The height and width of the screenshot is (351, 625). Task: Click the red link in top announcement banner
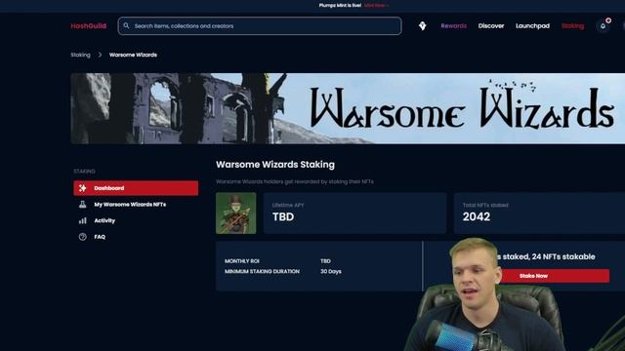[376, 6]
